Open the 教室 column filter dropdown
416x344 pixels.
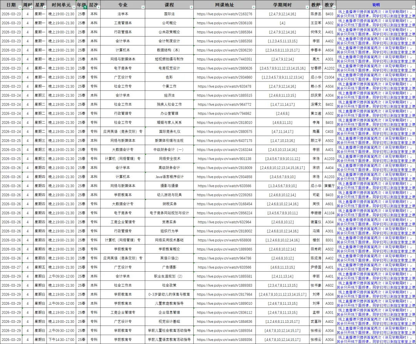click(x=334, y=7)
